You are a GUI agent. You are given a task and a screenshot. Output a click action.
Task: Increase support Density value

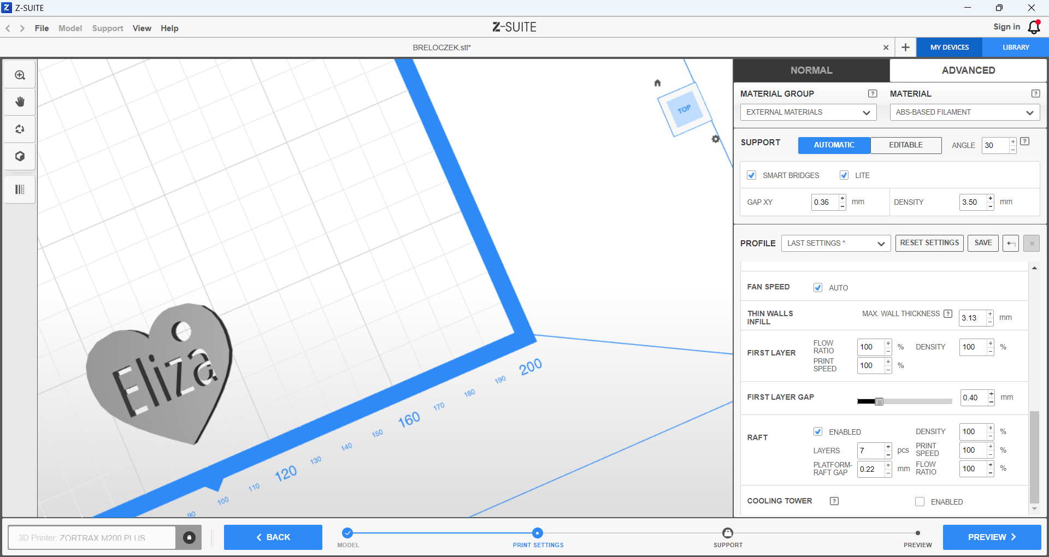991,198
